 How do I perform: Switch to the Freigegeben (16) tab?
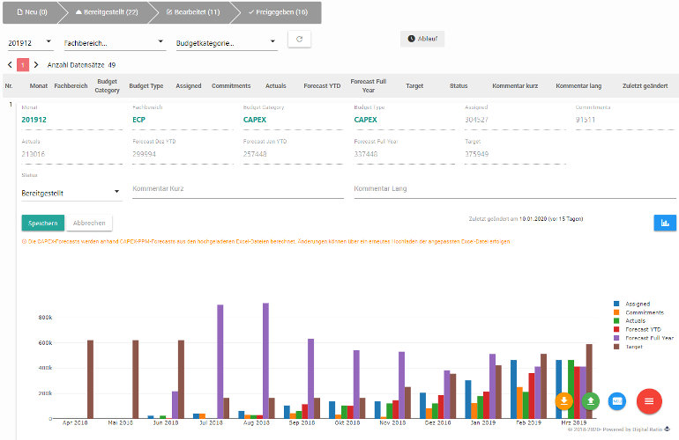pyautogui.click(x=278, y=12)
